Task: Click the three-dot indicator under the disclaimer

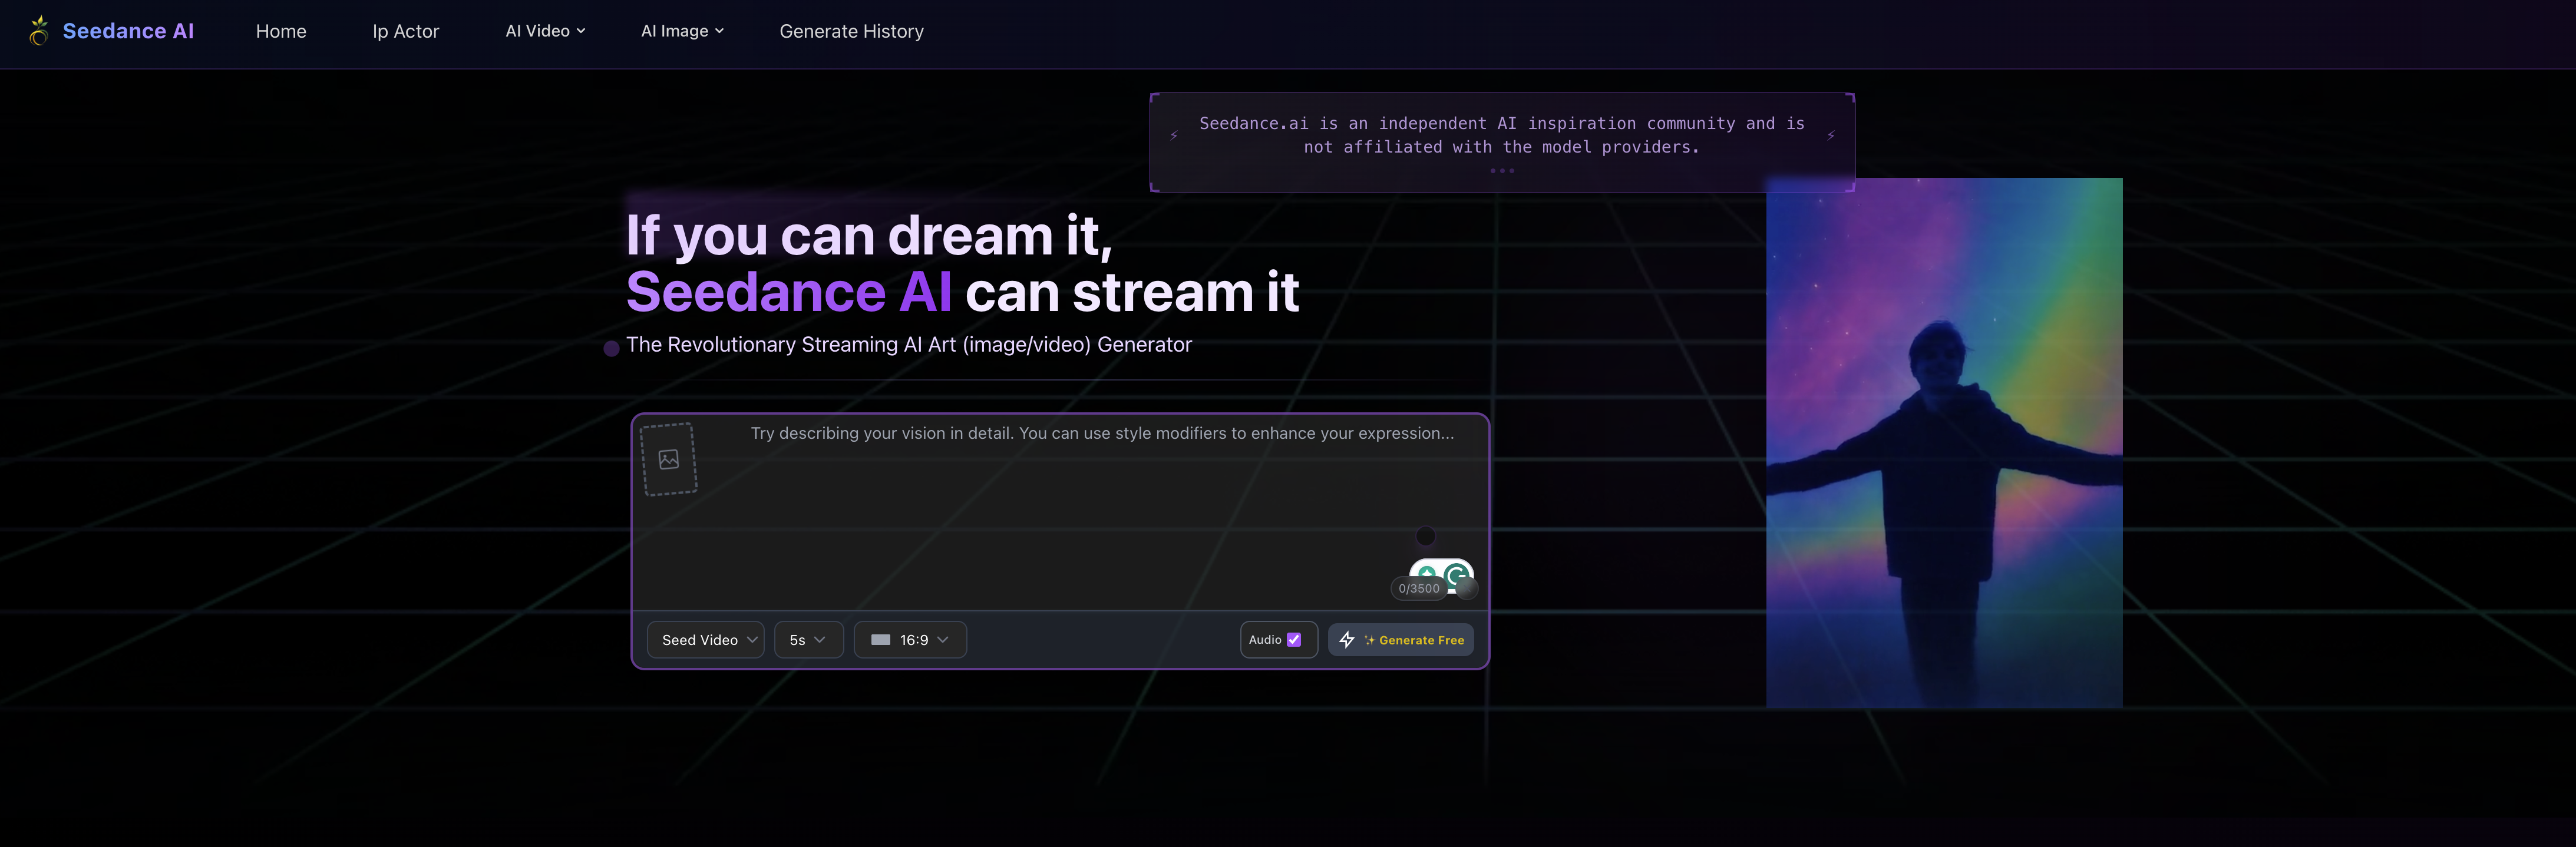Action: click(x=1502, y=171)
